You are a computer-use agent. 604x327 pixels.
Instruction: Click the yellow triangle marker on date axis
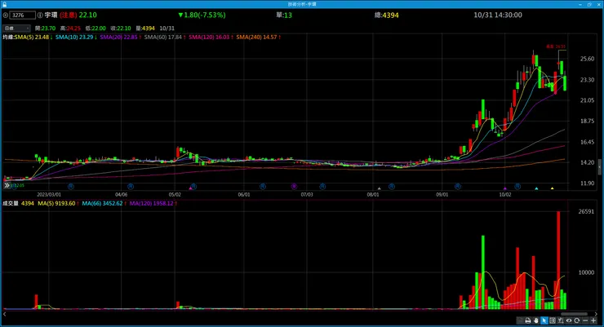point(552,188)
